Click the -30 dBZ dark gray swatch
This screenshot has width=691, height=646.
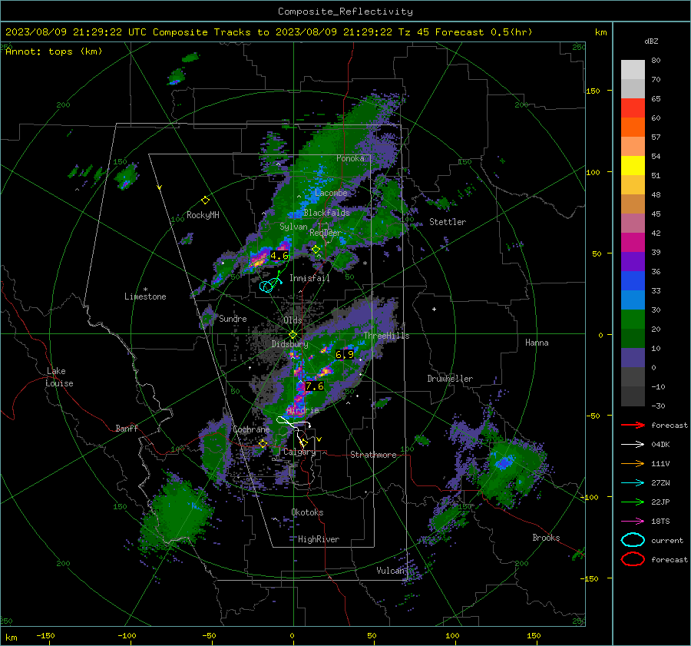633,396
